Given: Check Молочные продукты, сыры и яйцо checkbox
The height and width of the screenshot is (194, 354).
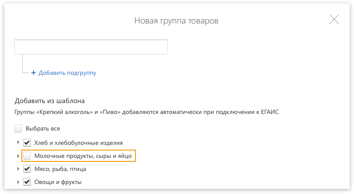Looking at the screenshot, I should pos(27,156).
